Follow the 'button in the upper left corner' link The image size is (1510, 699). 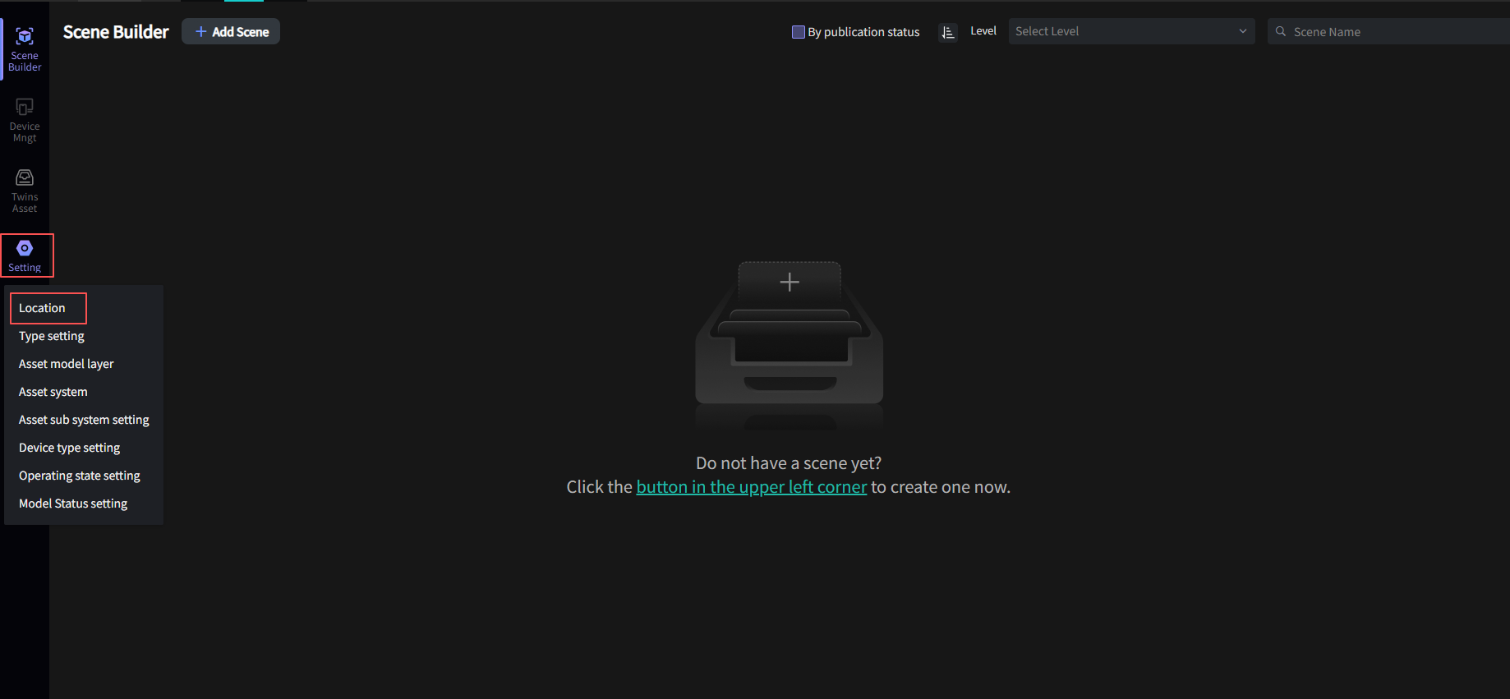751,487
